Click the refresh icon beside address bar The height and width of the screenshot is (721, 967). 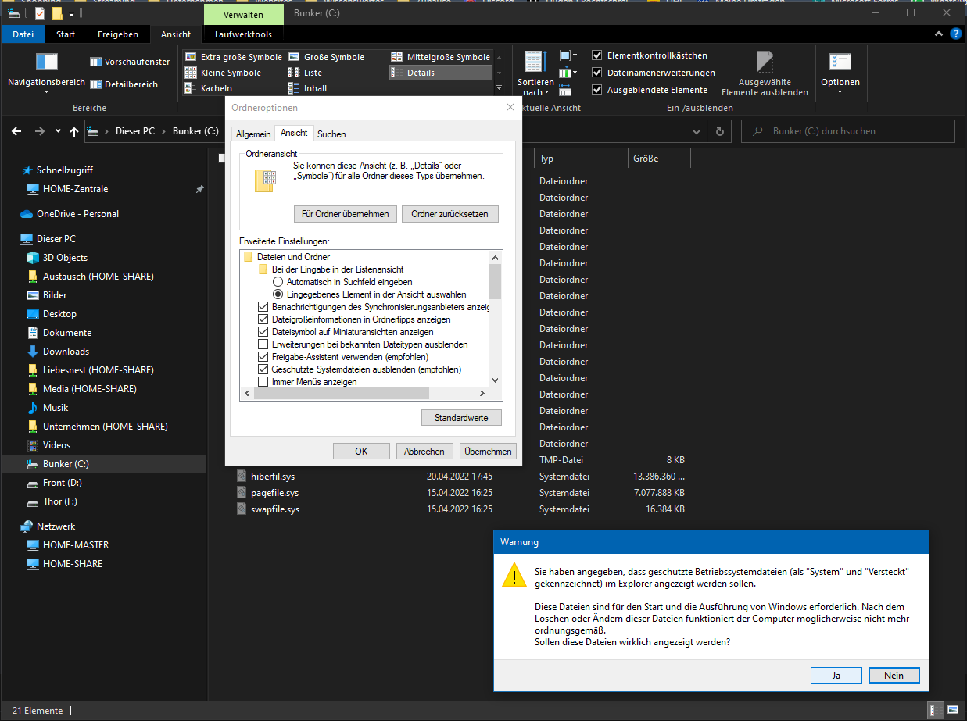pyautogui.click(x=719, y=131)
